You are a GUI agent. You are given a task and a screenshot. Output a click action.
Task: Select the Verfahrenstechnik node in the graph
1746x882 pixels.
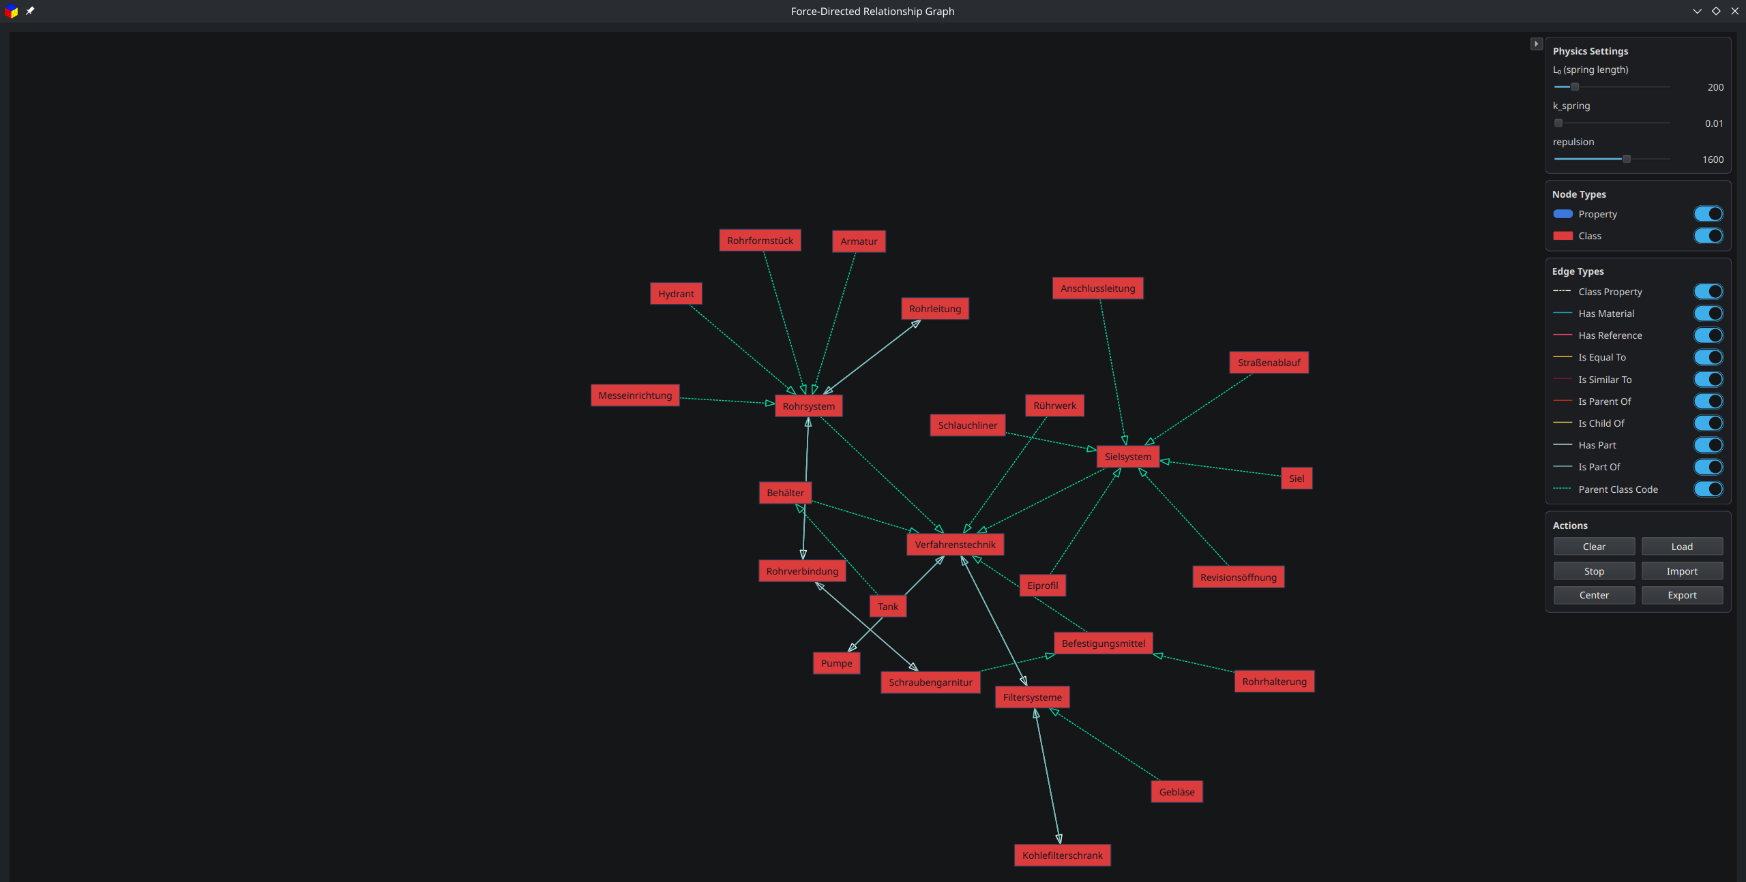pyautogui.click(x=955, y=544)
